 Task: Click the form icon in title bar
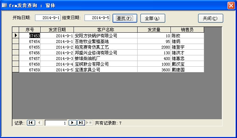pyautogui.click(x=4, y=5)
